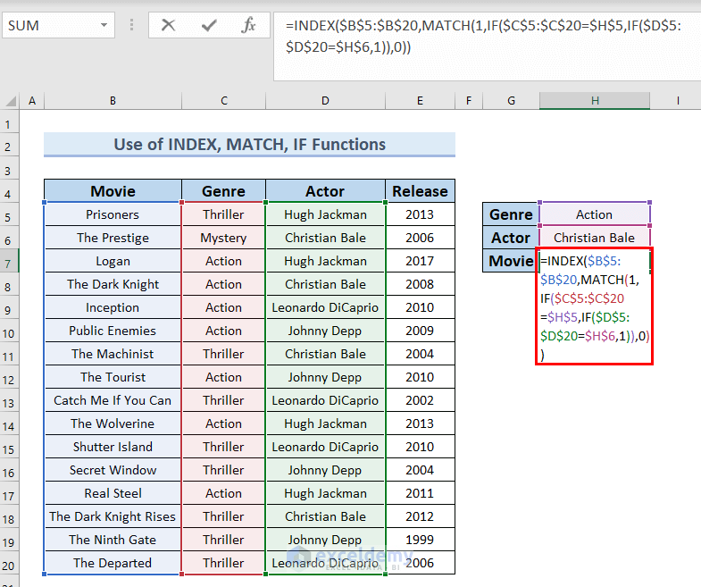
Task: Select 'Catch Me If You Can' cell
Action: click(x=113, y=400)
